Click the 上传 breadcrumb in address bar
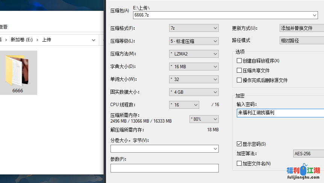Image resolution: width=324 pixels, height=183 pixels. [47, 40]
